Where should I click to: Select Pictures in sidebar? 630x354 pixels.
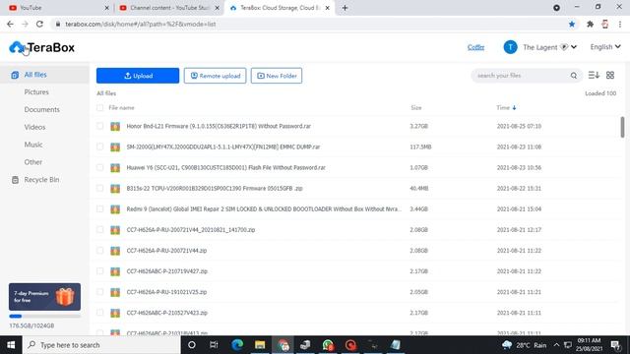click(36, 91)
